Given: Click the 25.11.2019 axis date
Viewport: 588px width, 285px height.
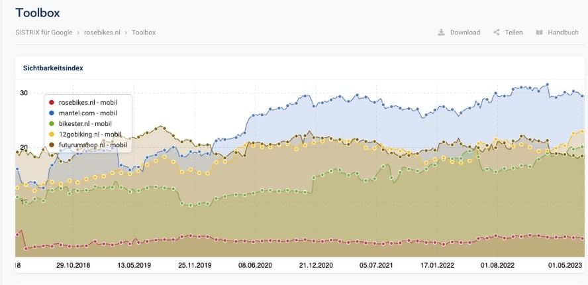Looking at the screenshot, I should 195,266.
